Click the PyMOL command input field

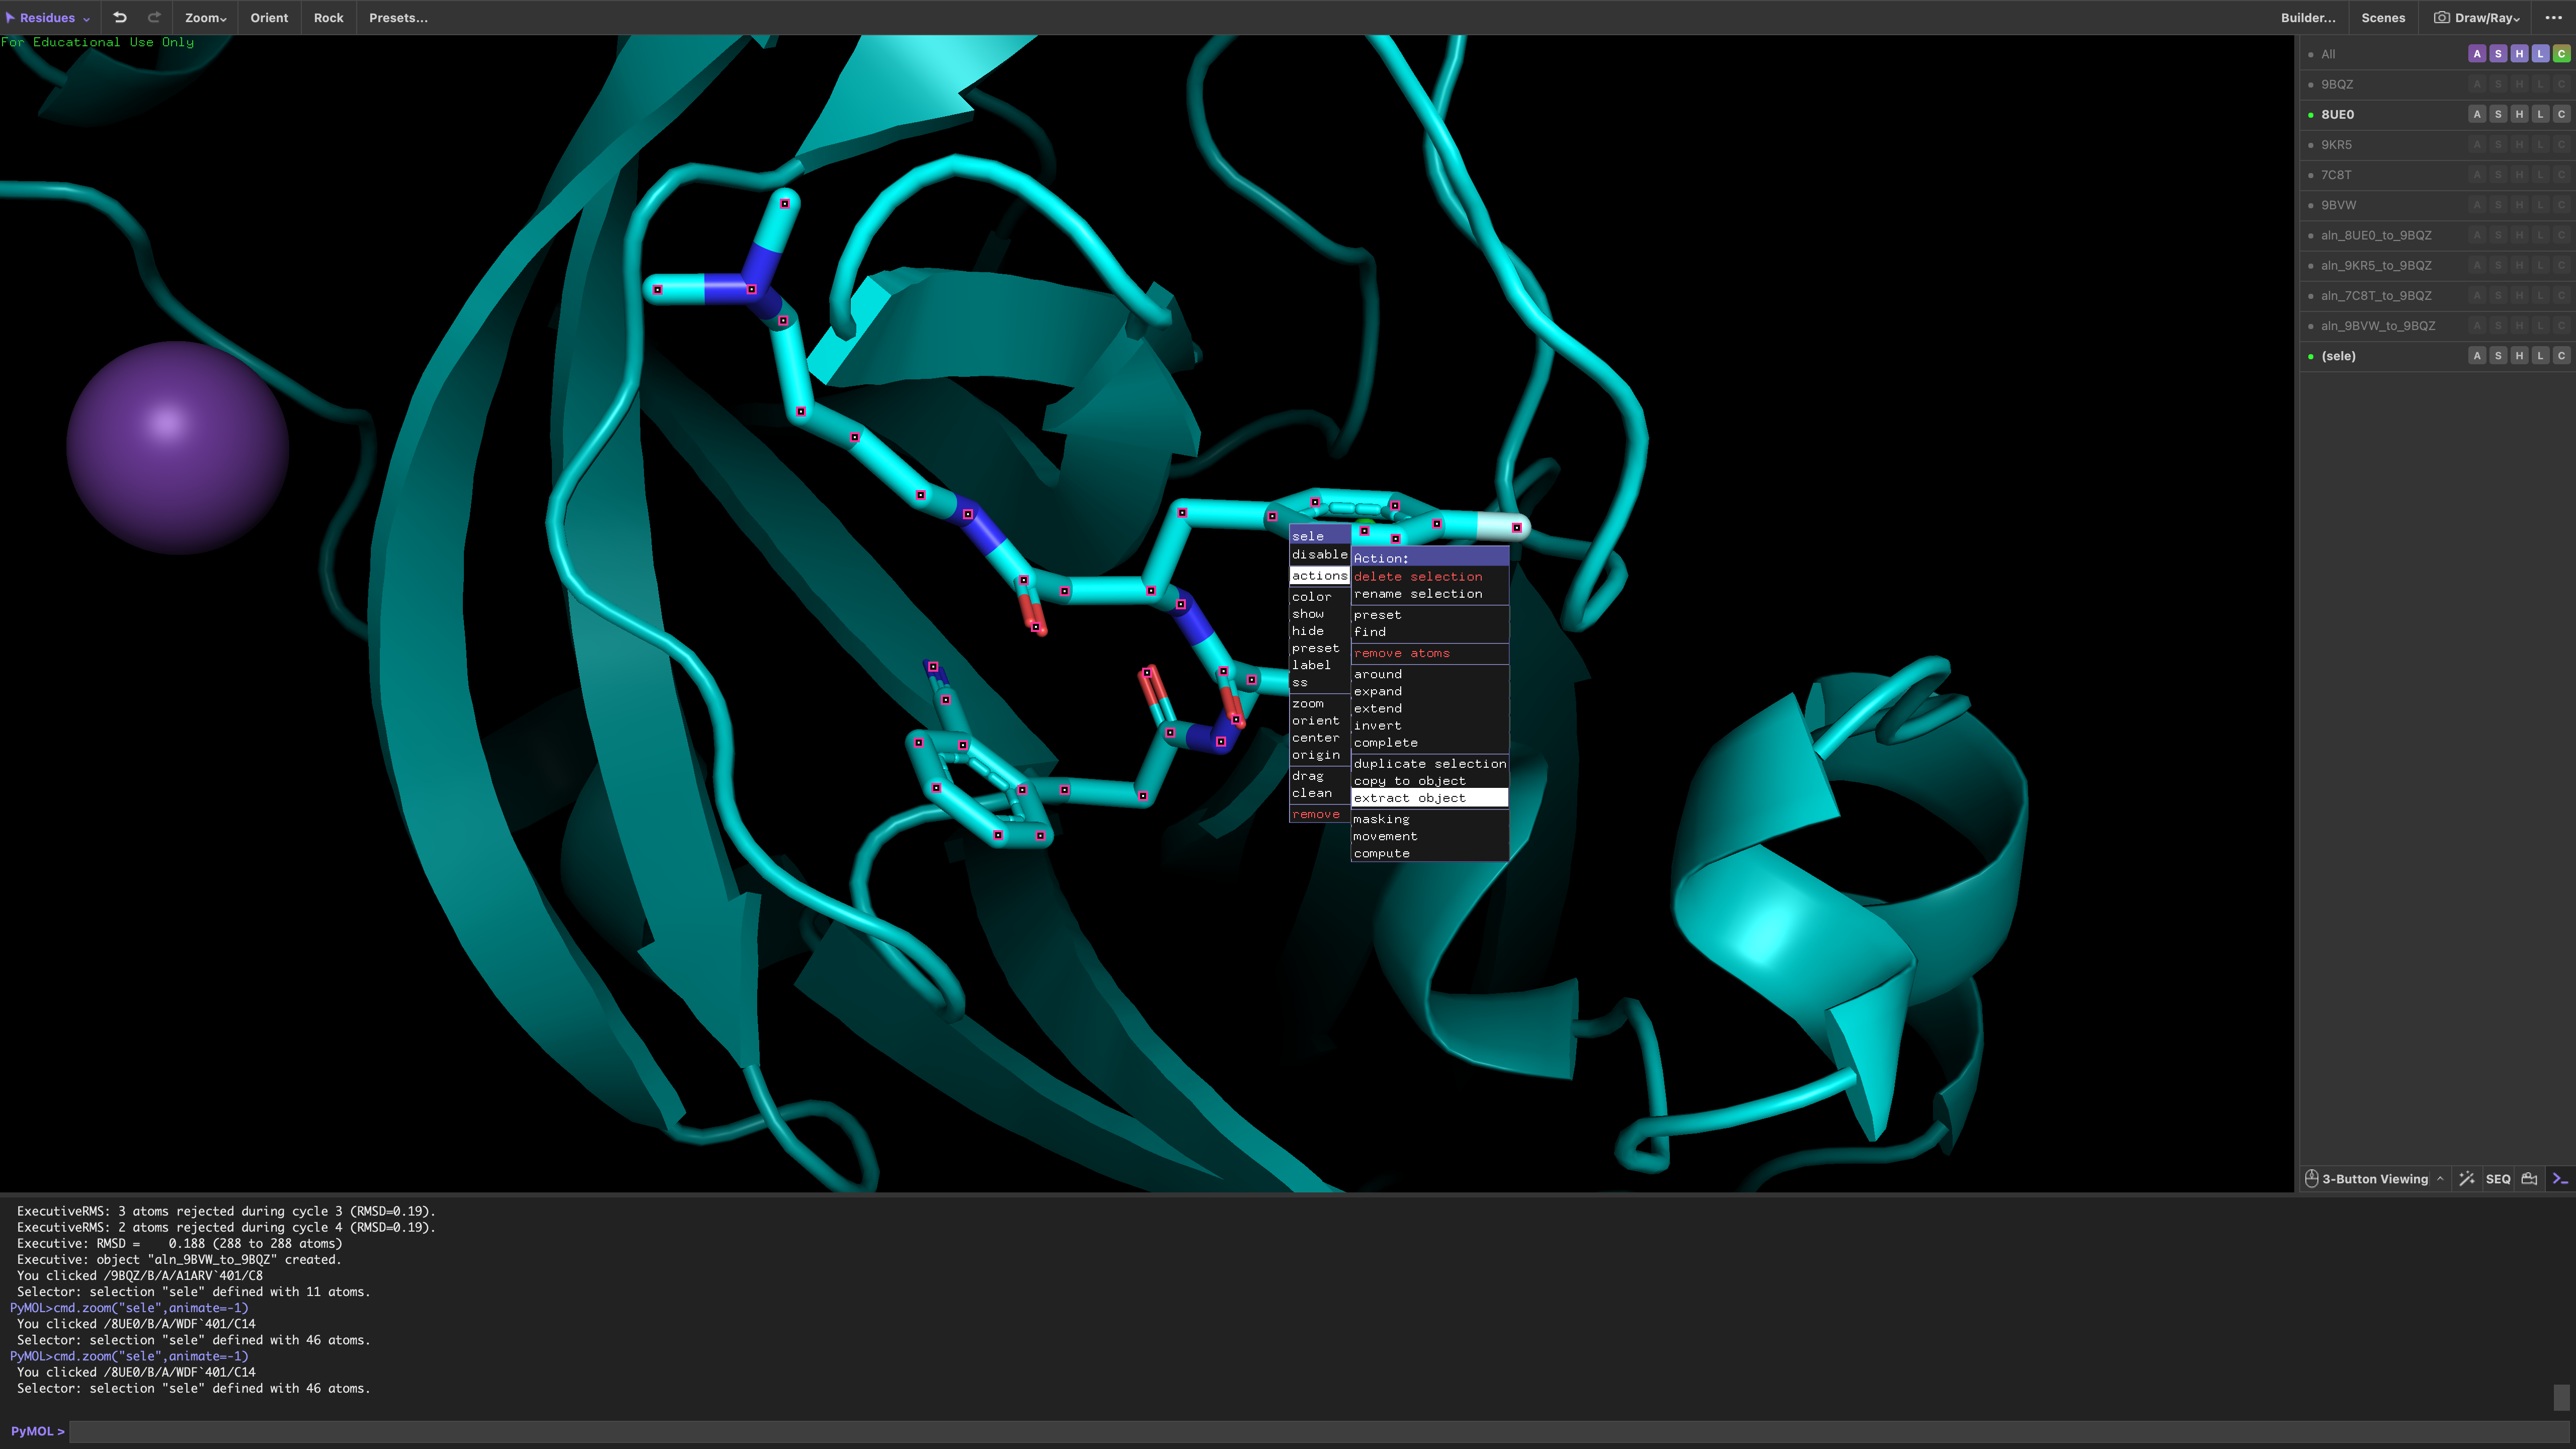tap(1300, 1431)
